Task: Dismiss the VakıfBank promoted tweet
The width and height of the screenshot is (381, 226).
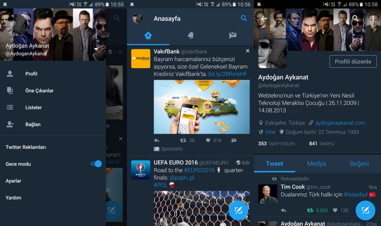Action: [x=248, y=51]
